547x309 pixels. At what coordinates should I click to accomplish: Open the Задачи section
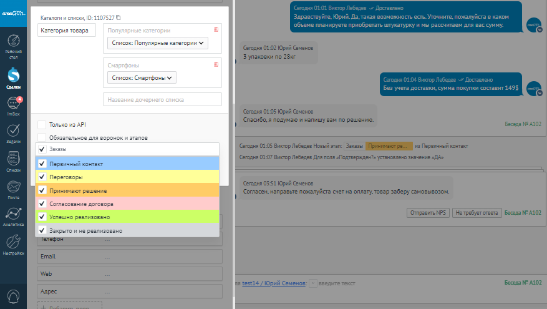click(x=13, y=134)
